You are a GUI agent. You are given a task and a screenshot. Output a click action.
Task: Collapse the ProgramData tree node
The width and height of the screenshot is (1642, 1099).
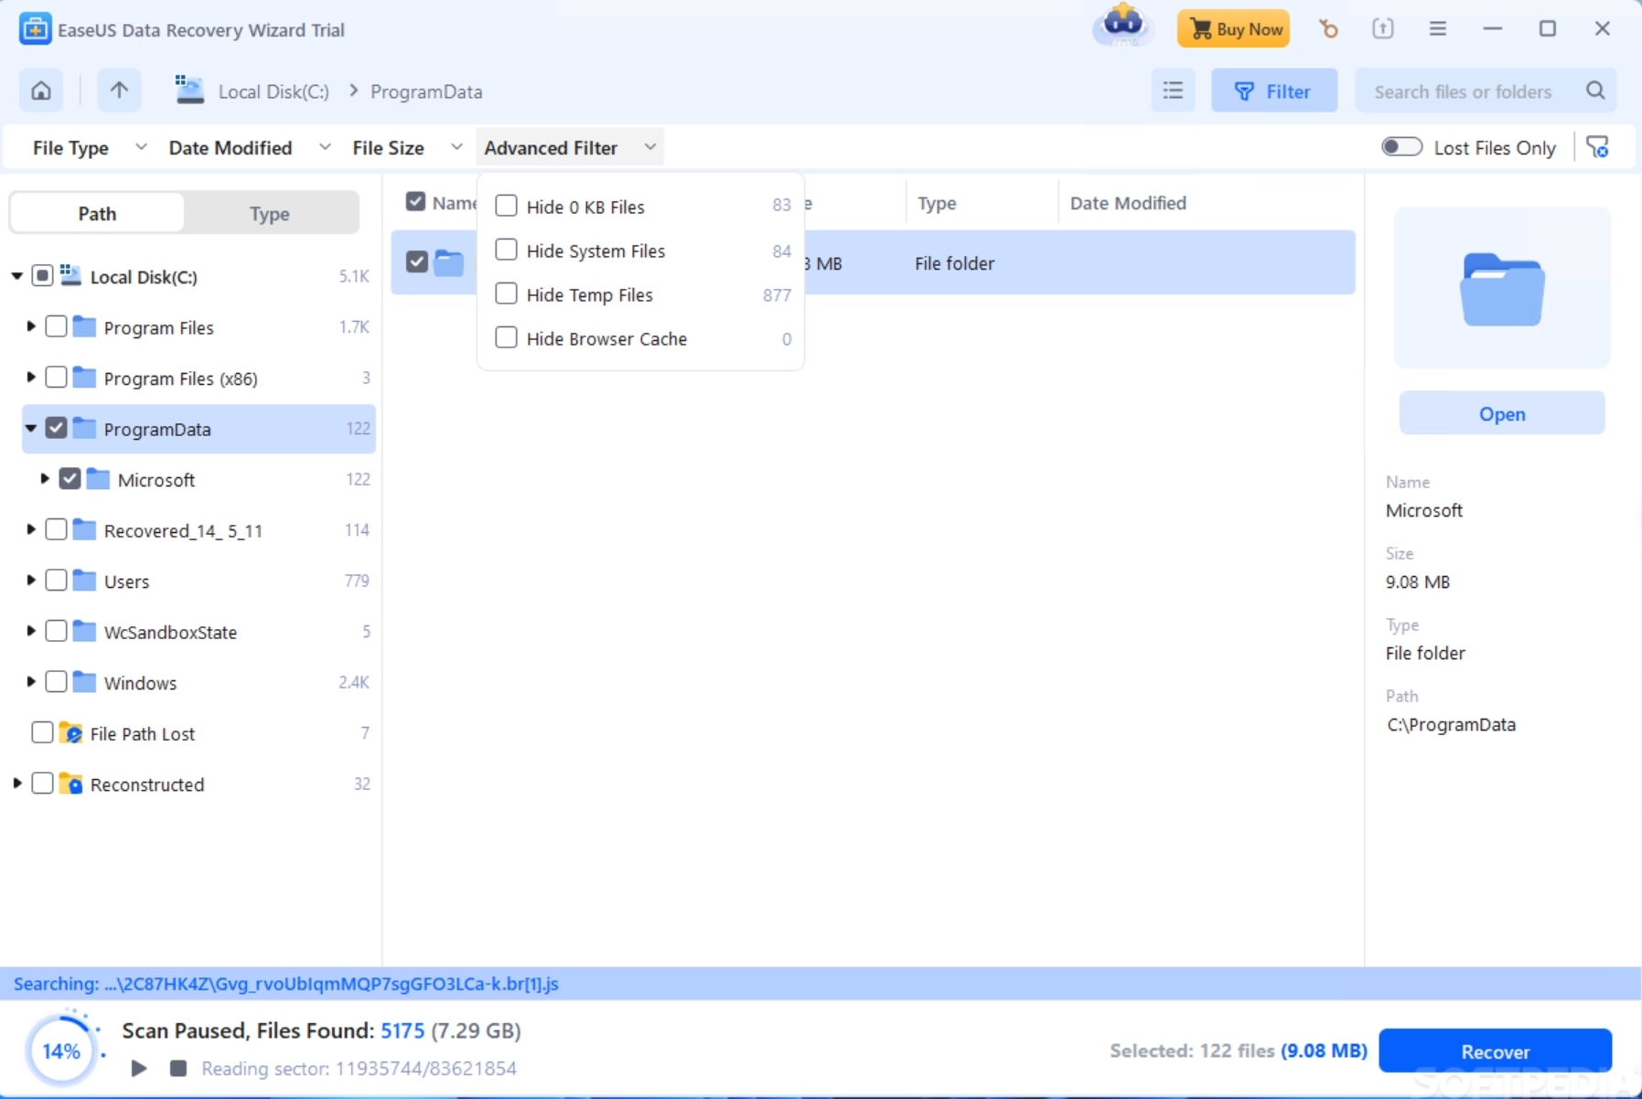30,428
